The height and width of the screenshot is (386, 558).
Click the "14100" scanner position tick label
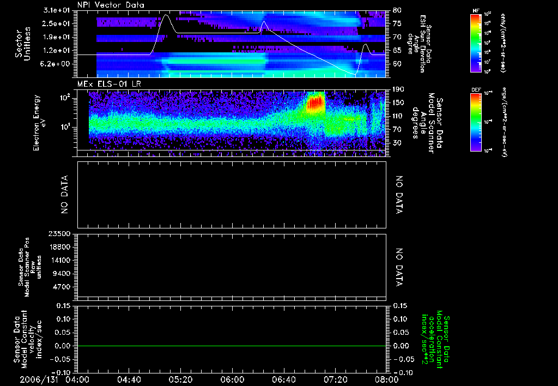(x=60, y=260)
